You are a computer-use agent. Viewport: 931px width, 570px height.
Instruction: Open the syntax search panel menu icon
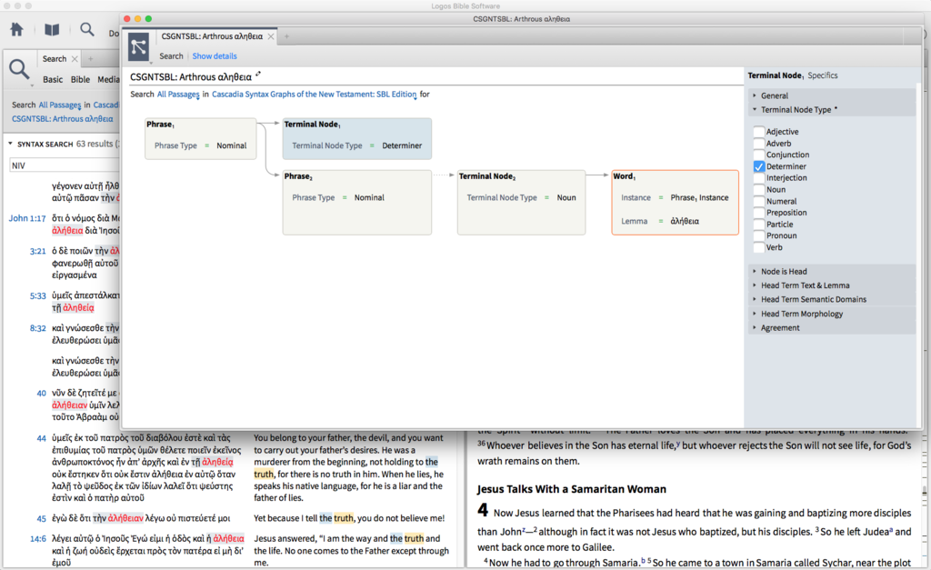139,47
